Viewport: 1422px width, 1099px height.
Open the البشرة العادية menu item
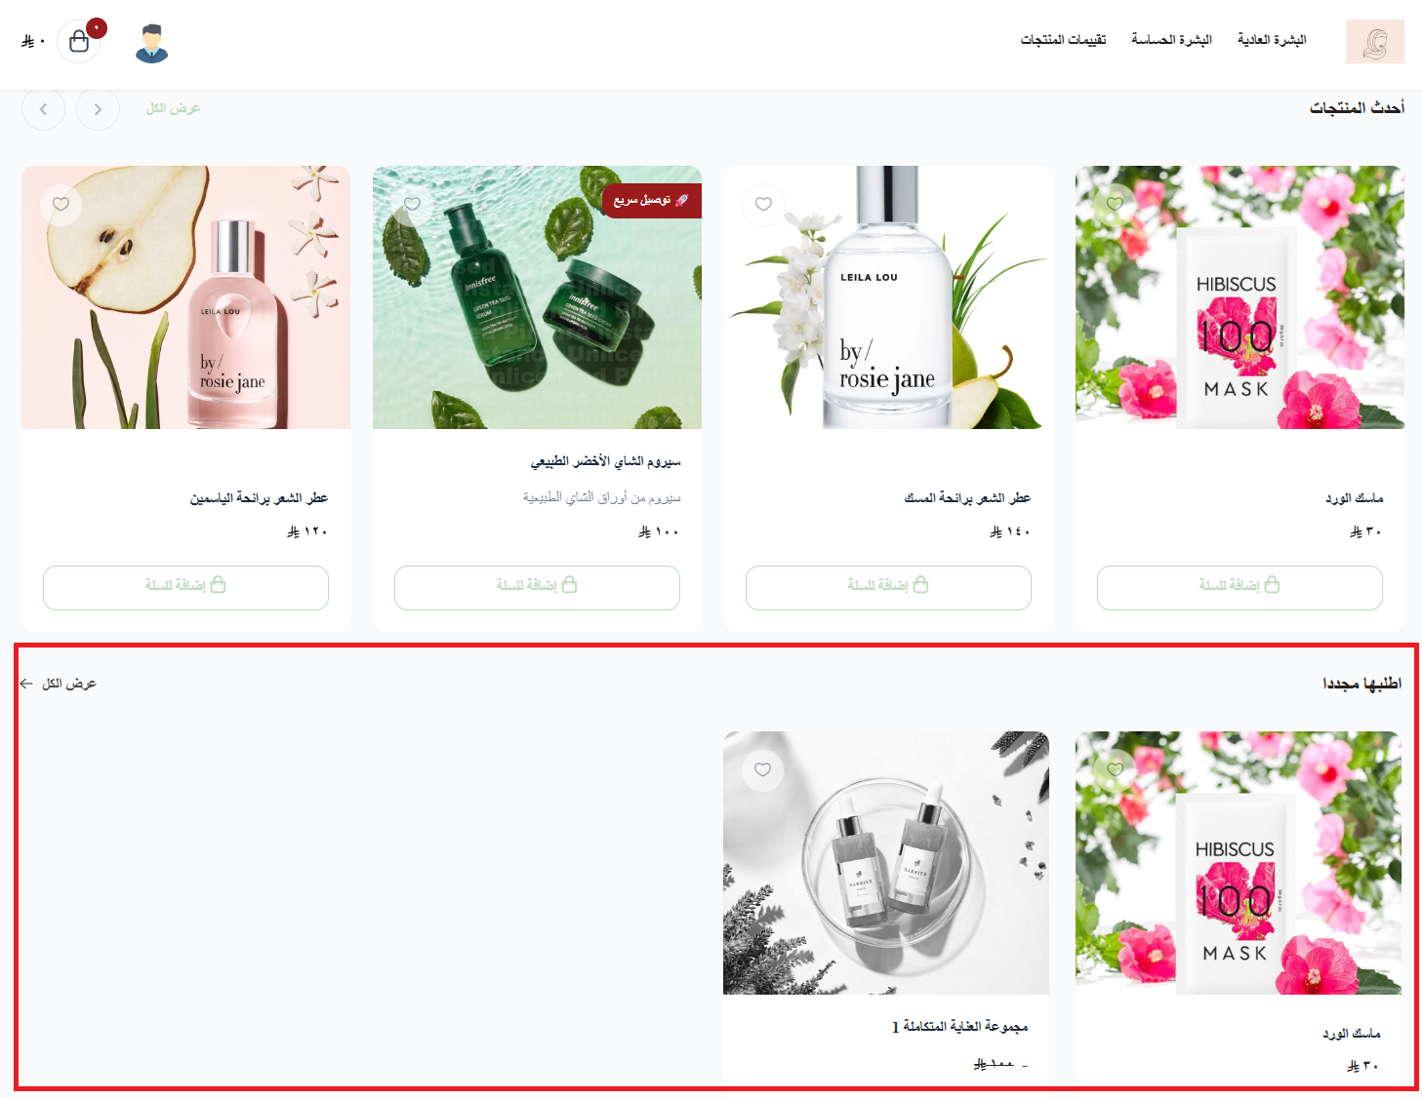point(1272,40)
